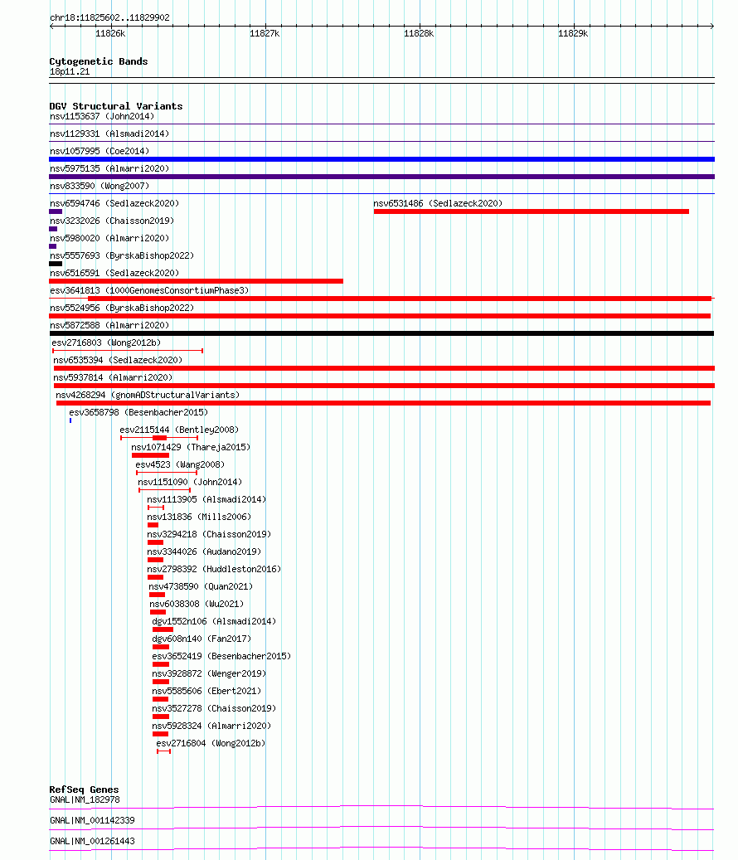The width and height of the screenshot is (738, 860).
Task: Click the nsv6038308 (Wu2021) label
Action: click(x=197, y=604)
